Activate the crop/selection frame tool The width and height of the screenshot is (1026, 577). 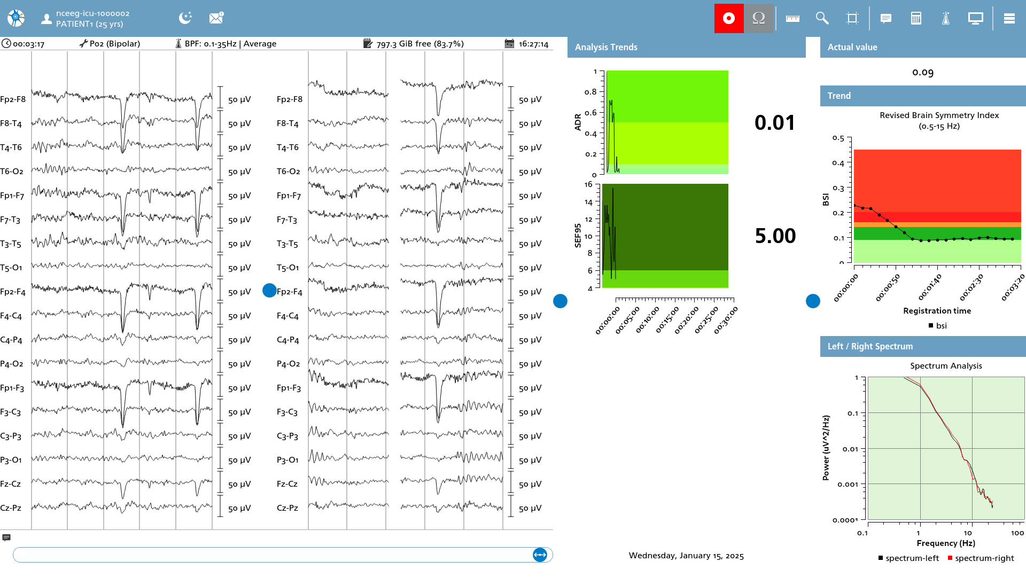852,19
